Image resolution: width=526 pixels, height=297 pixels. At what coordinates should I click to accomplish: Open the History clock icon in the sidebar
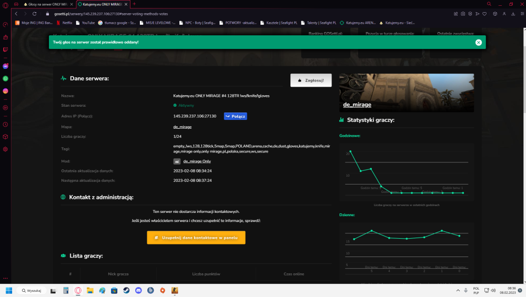pyautogui.click(x=5, y=125)
